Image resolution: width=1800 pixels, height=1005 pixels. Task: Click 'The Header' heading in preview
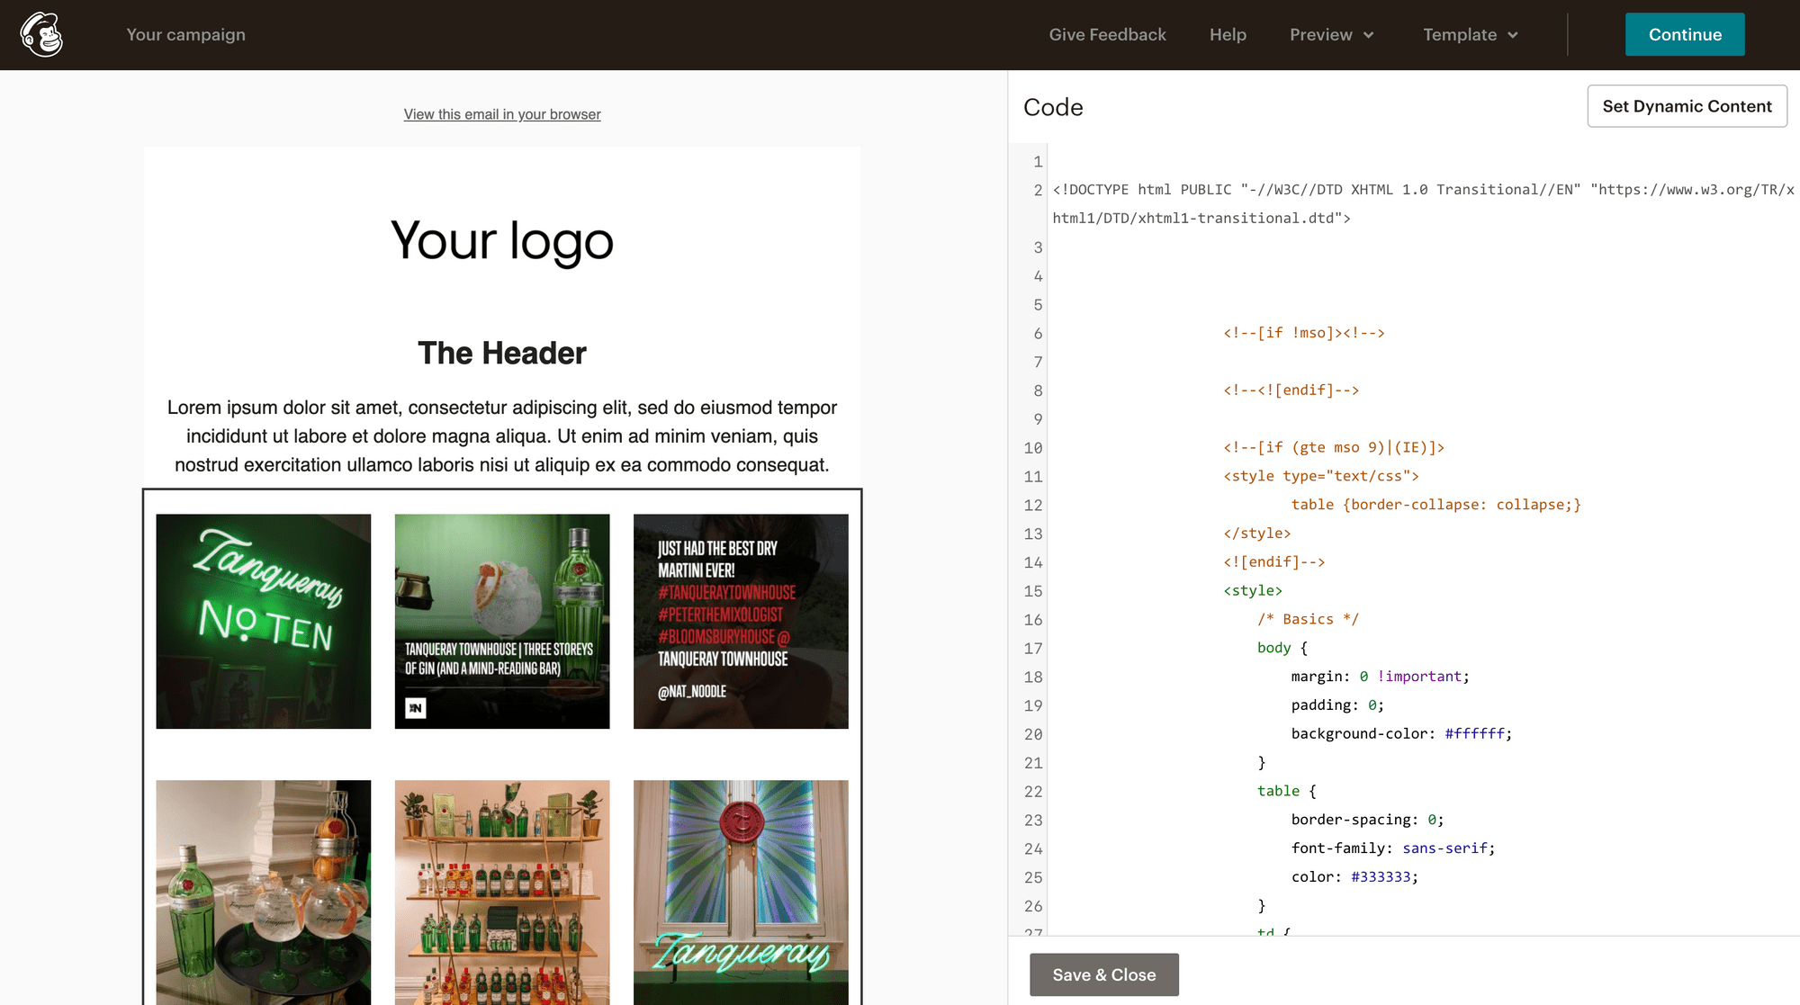click(502, 353)
